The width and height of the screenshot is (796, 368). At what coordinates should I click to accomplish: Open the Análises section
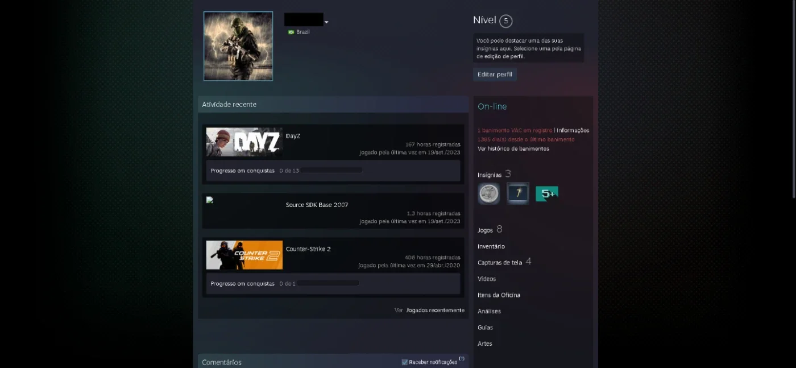(489, 311)
